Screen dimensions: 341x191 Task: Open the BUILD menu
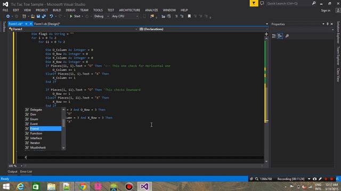(57, 10)
